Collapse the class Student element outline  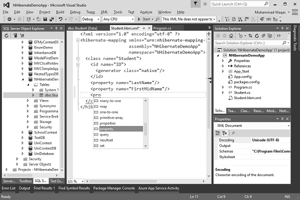(x=78, y=58)
